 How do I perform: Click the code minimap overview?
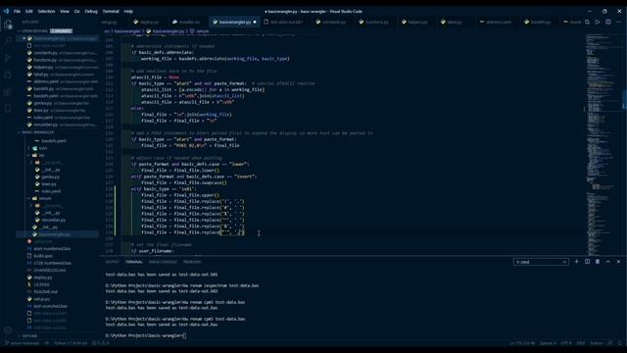click(x=603, y=144)
